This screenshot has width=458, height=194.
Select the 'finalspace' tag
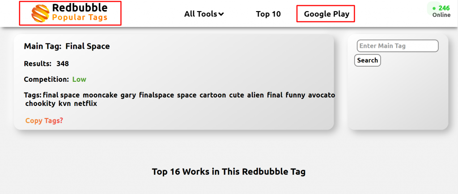(156, 95)
